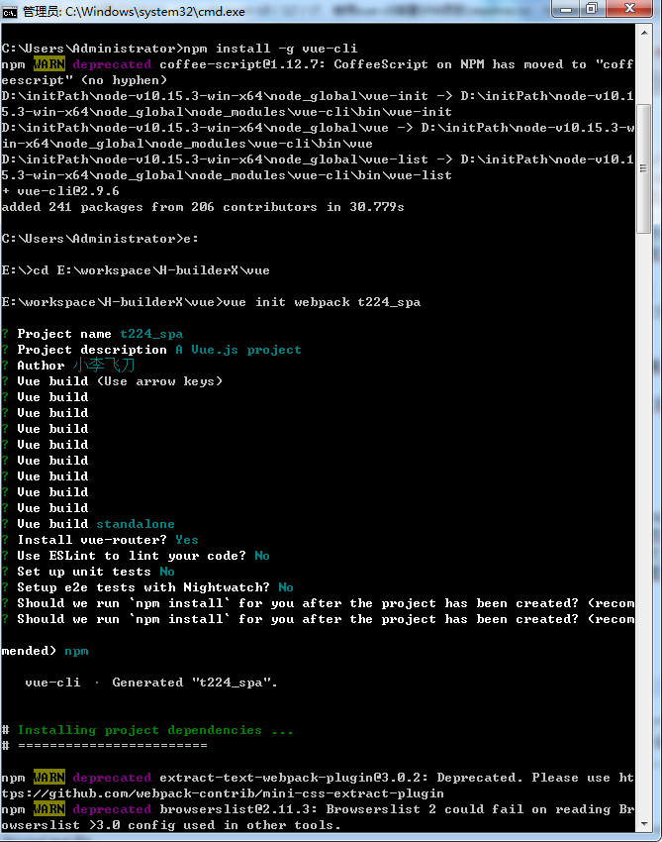Click the 'A Vue.js project' description text
The image size is (662, 842).
coord(238,350)
